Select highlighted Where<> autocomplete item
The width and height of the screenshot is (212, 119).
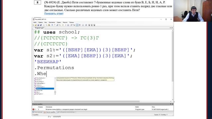coord(45,89)
